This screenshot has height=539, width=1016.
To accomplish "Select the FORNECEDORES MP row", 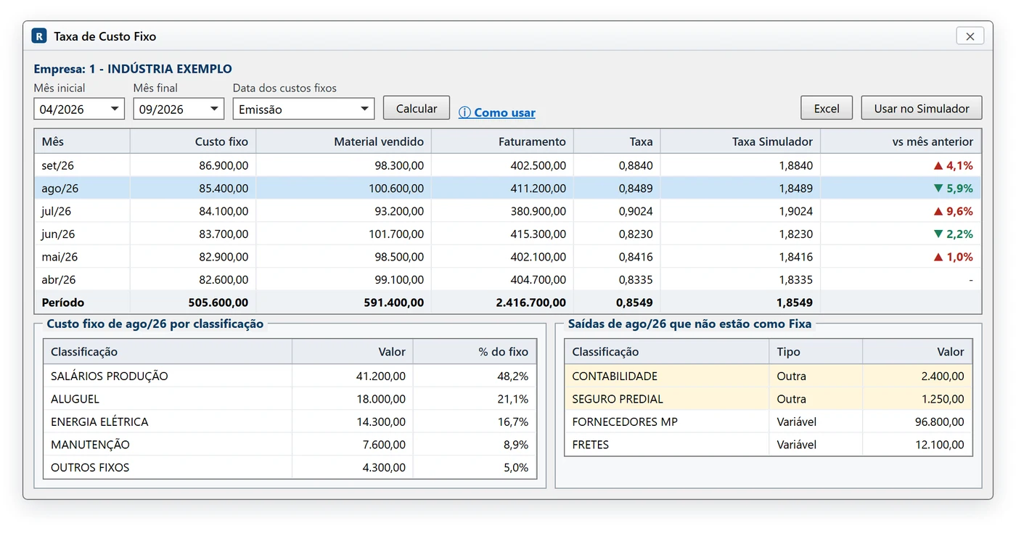I will (x=769, y=421).
